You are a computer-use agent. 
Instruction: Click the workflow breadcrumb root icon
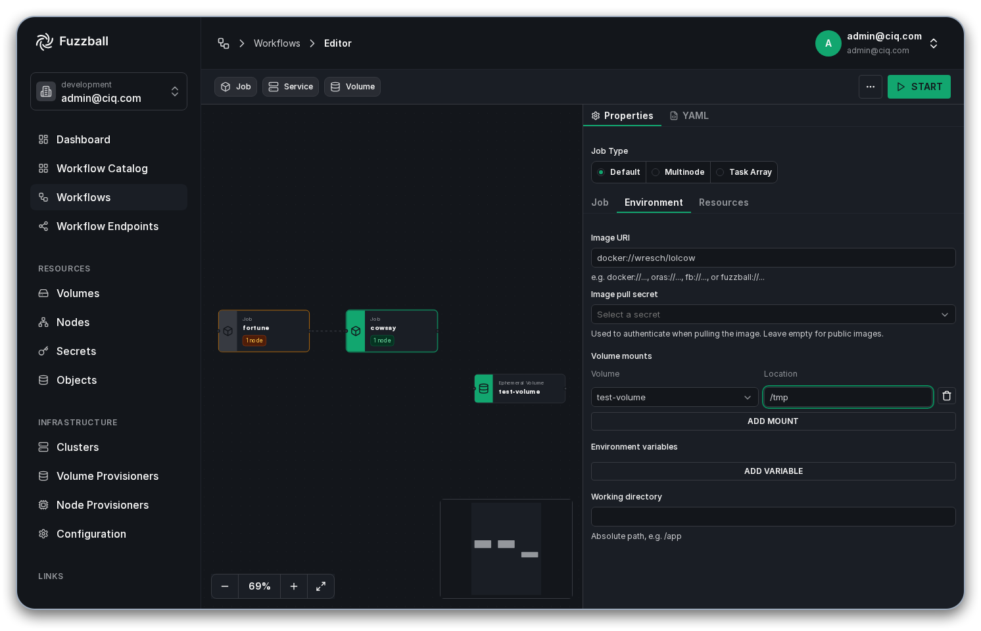pos(224,43)
